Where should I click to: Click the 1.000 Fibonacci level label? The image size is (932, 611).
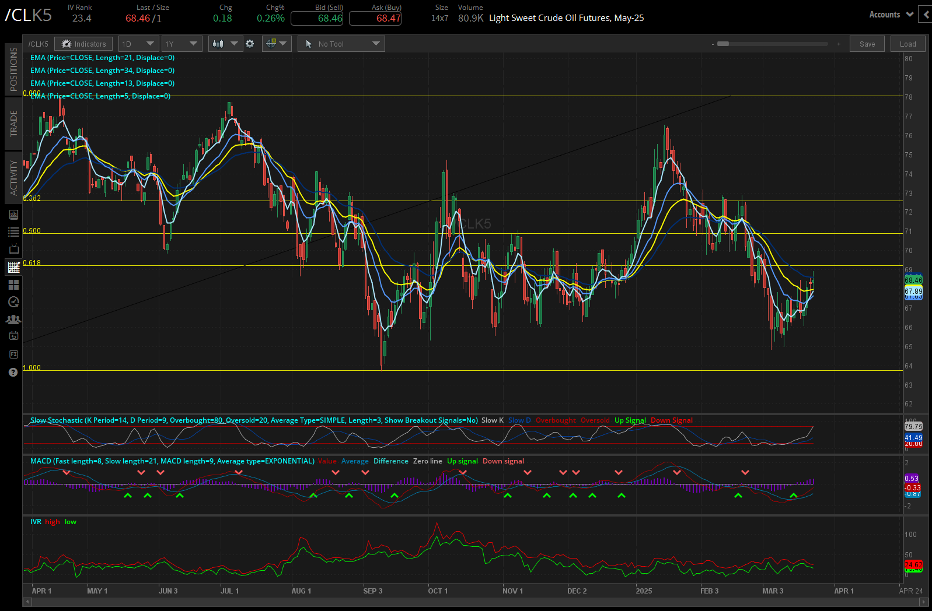tap(32, 368)
